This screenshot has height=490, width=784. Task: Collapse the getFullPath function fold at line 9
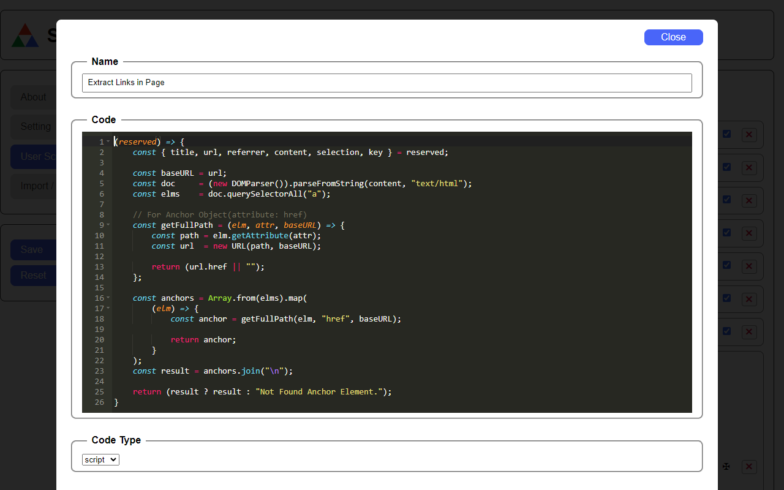click(108, 225)
